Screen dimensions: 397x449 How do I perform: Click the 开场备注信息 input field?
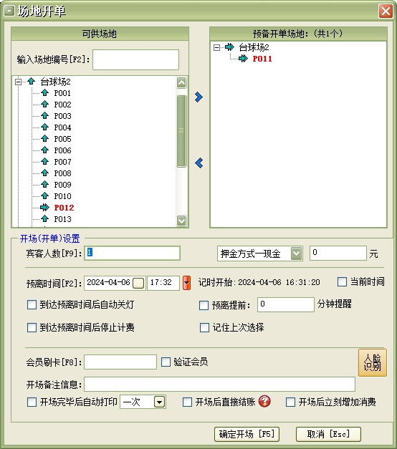(219, 385)
